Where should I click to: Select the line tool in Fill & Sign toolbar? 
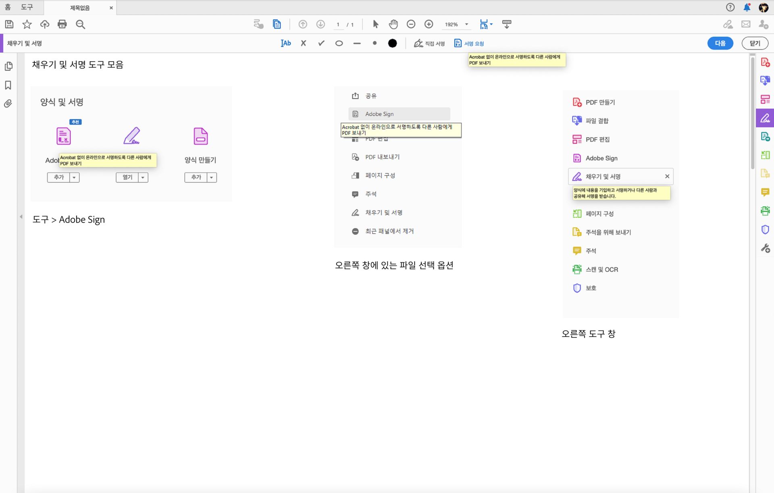(357, 43)
